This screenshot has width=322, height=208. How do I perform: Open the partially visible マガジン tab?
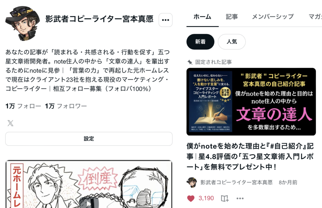[315, 17]
